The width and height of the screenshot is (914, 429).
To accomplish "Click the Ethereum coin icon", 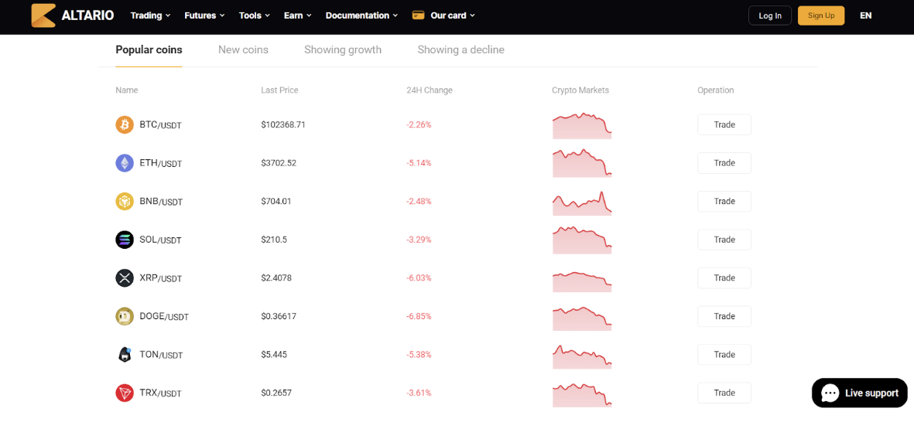I will pos(125,163).
